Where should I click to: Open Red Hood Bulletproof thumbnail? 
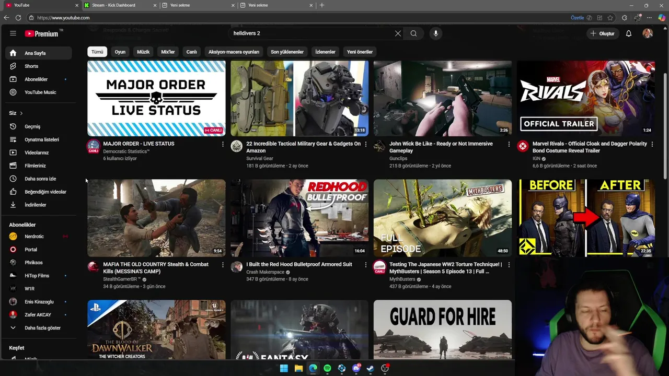point(299,218)
